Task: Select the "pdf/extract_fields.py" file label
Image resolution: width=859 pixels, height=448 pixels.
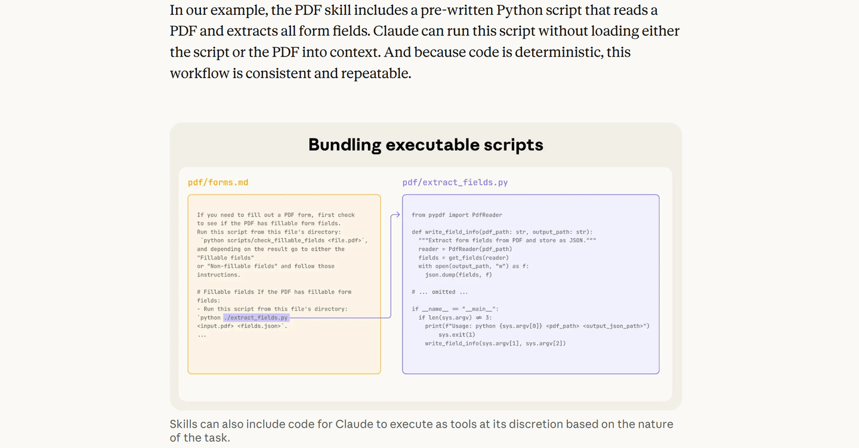Action: (x=455, y=183)
